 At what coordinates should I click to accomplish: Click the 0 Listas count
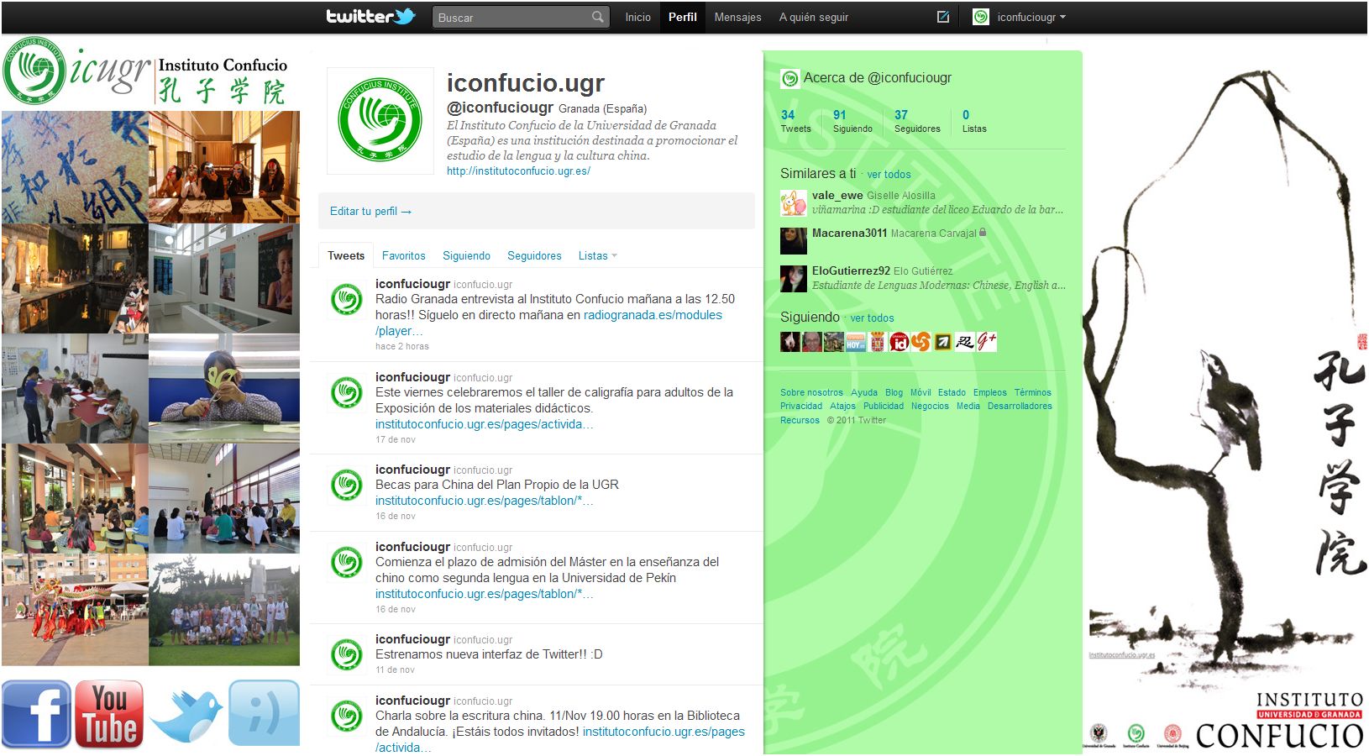[x=974, y=121]
